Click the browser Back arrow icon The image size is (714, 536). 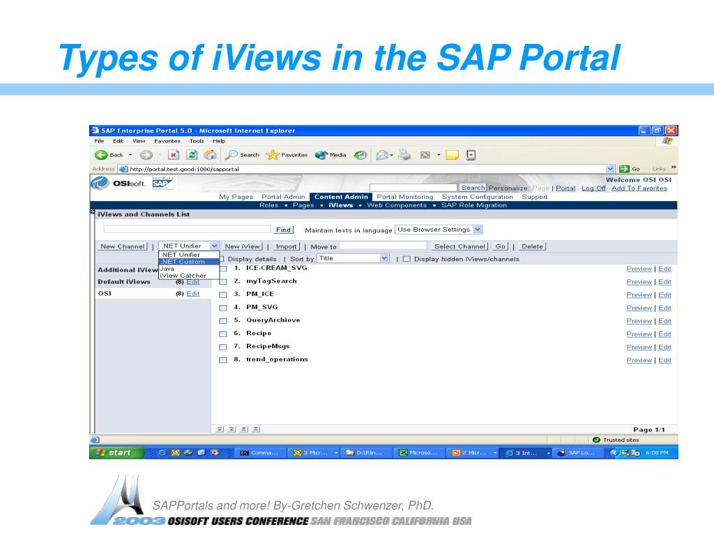coord(100,155)
